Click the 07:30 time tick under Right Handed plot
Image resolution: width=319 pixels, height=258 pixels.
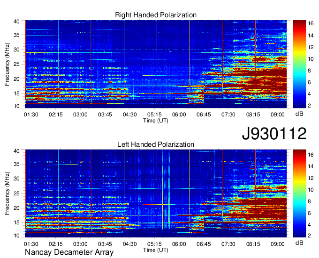[228, 115]
